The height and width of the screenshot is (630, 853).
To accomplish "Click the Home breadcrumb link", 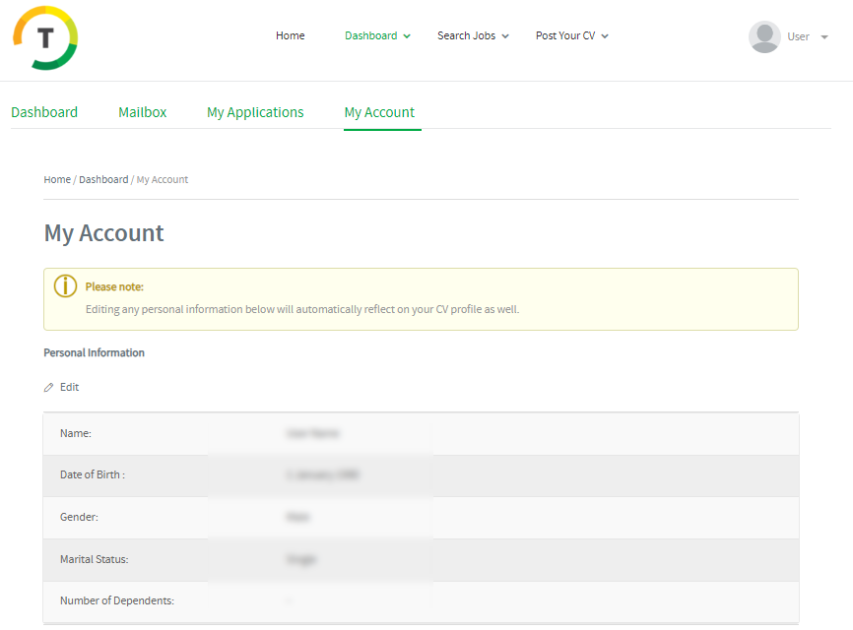I will click(57, 179).
